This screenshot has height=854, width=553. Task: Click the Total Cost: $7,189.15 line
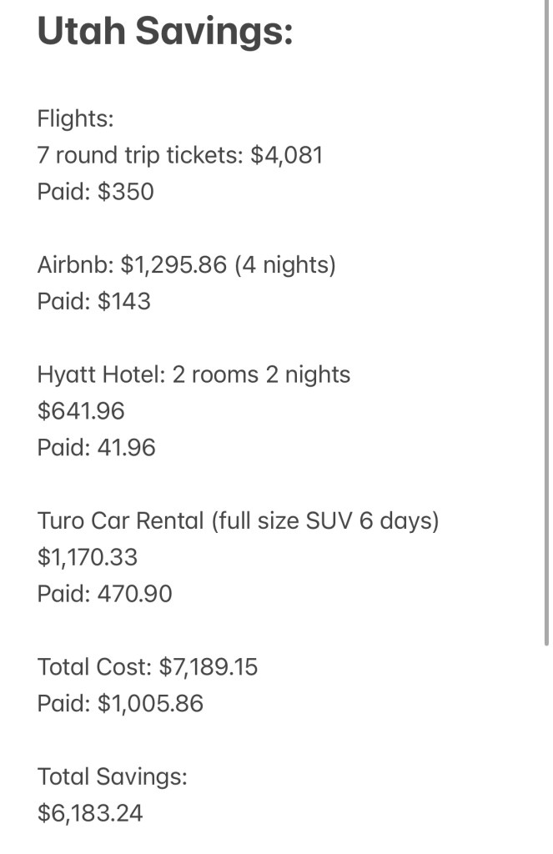pyautogui.click(x=148, y=667)
